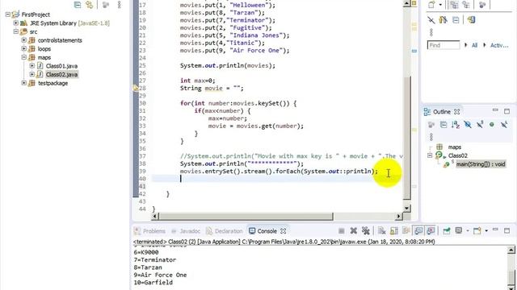517x290 pixels.
Task: Click New Task icon in Task List
Action: (x=431, y=5)
